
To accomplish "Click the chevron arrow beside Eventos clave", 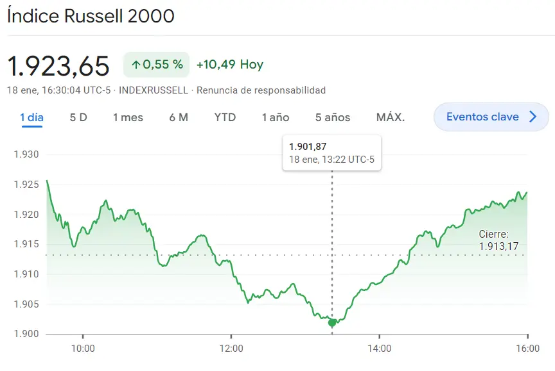I will (x=533, y=117).
